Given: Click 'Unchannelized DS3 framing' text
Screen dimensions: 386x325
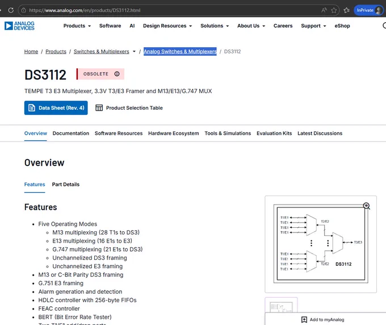Looking at the screenshot, I should [90, 258].
